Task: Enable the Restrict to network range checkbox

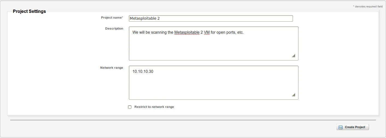Action: 130,107
